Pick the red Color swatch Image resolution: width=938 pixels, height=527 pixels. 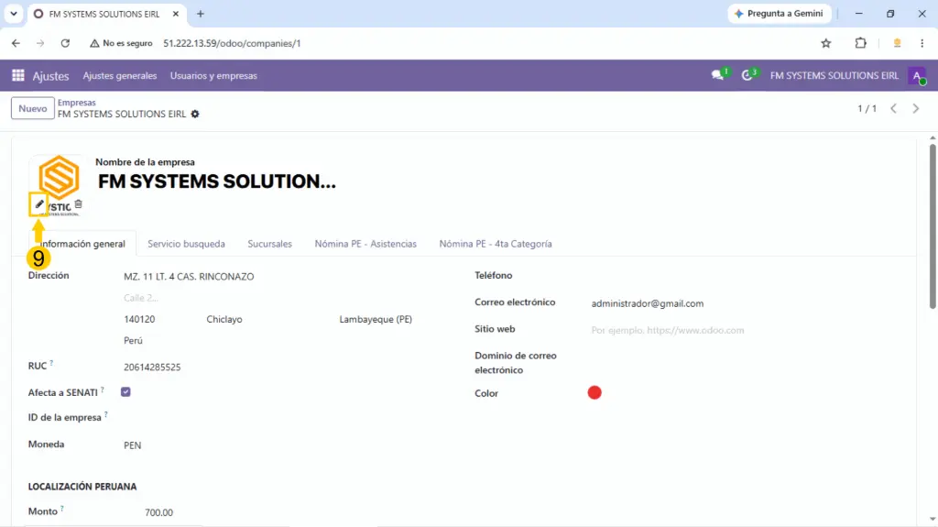pyautogui.click(x=594, y=393)
